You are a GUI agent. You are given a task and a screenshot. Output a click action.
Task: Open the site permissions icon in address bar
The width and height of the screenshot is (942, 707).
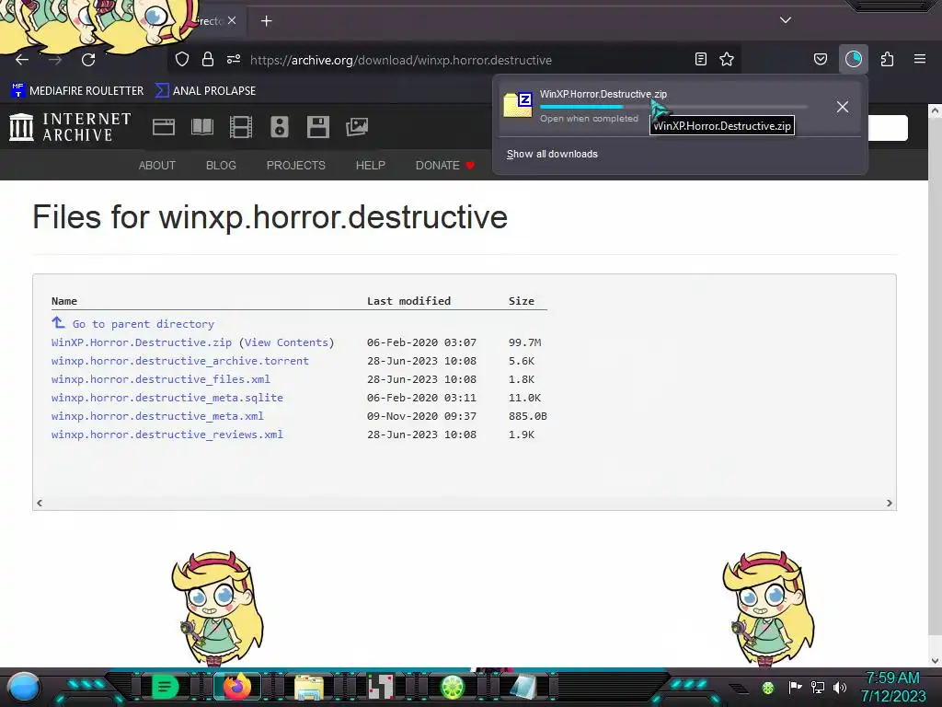(x=234, y=59)
